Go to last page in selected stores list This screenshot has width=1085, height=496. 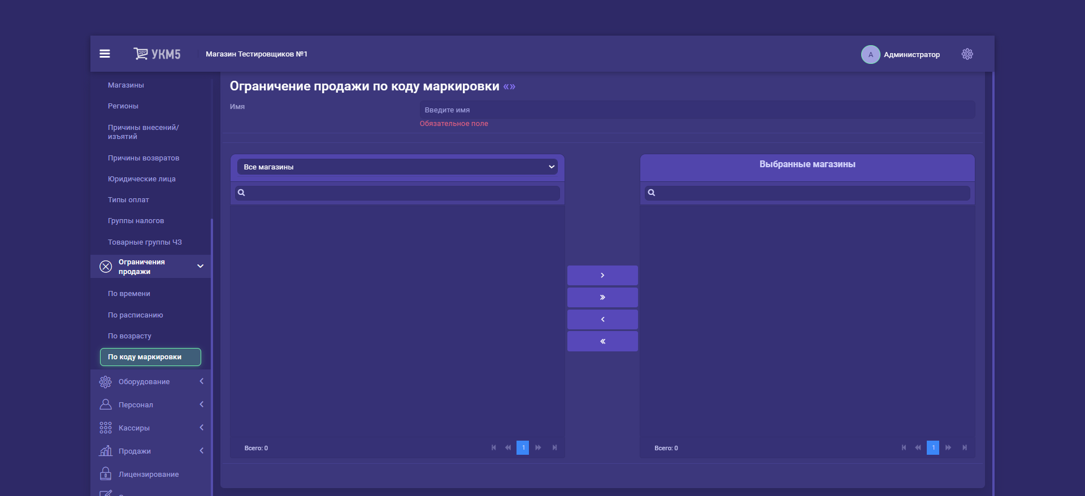(x=965, y=447)
